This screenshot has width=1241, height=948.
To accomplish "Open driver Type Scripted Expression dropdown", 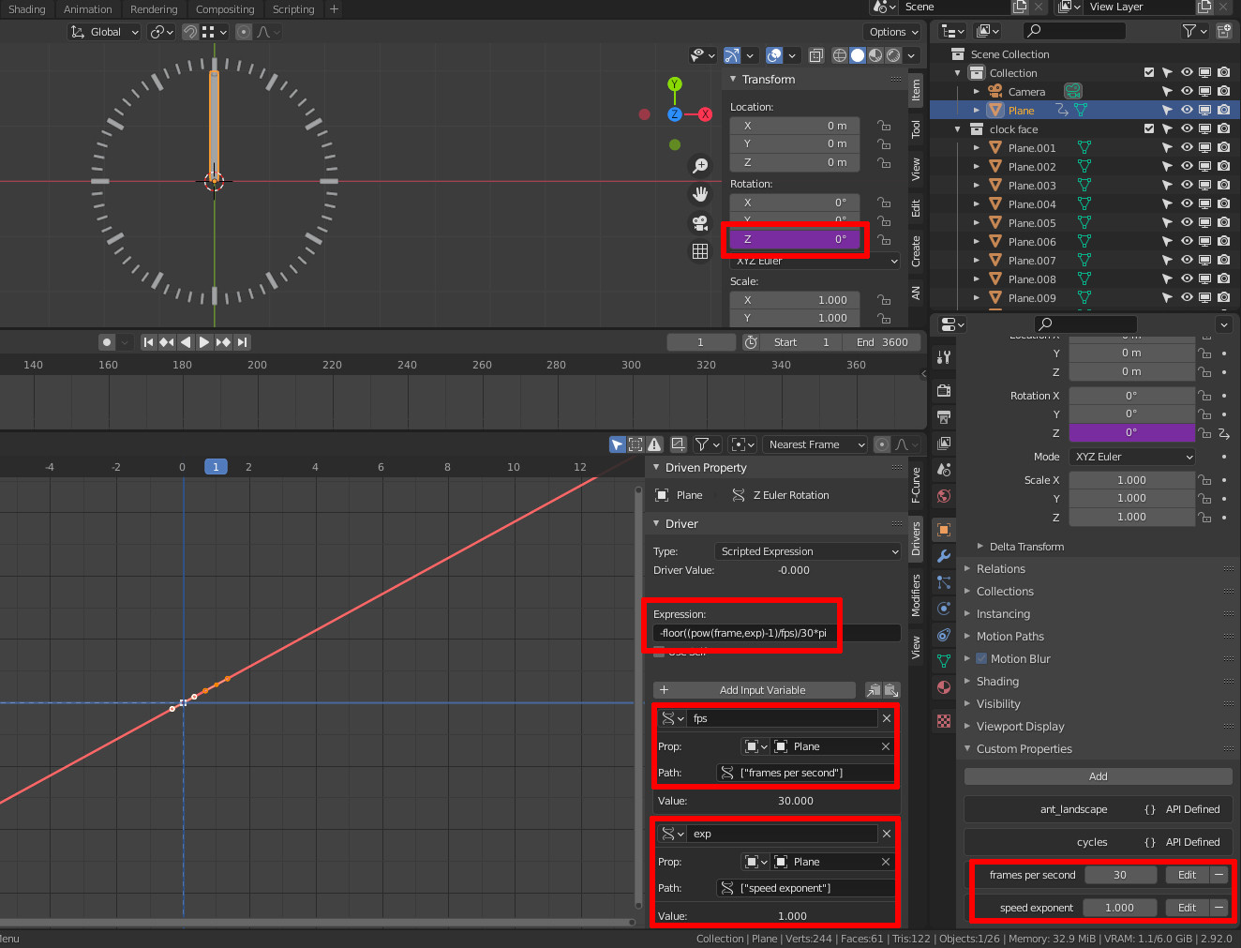I will tap(807, 551).
